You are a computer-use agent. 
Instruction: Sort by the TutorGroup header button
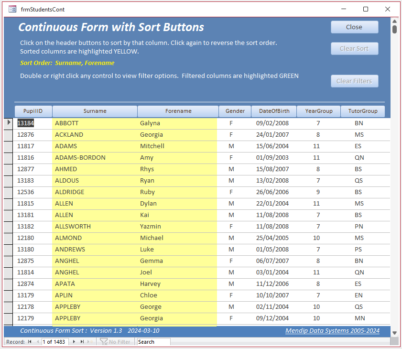(x=363, y=111)
